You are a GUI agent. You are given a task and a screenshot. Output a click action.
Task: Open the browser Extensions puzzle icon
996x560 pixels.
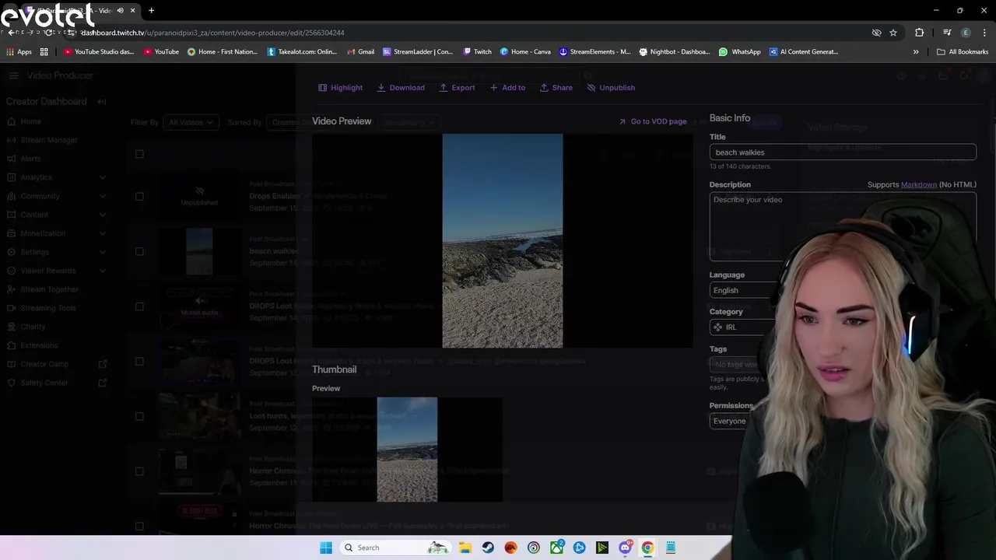[920, 33]
